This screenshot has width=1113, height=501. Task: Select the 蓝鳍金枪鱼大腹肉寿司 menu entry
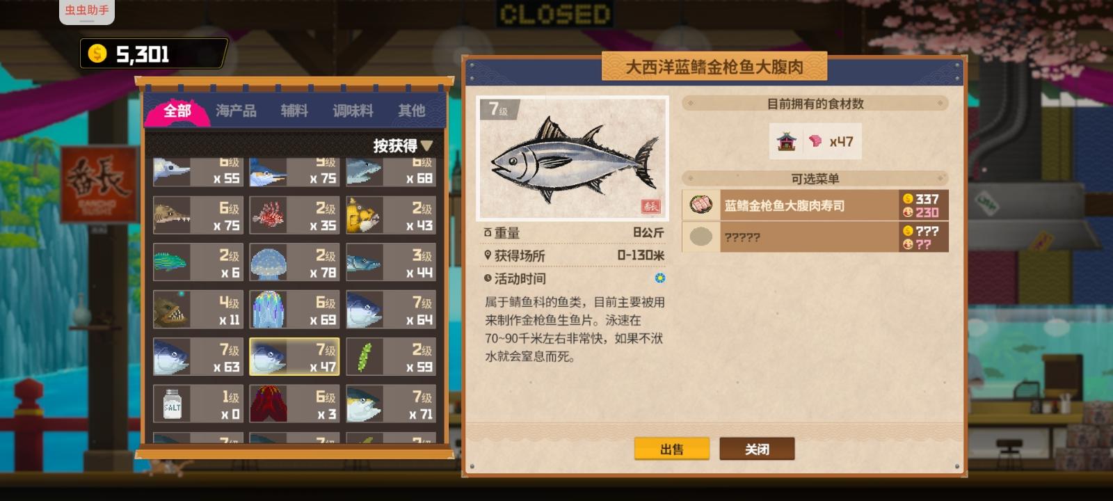[815, 205]
